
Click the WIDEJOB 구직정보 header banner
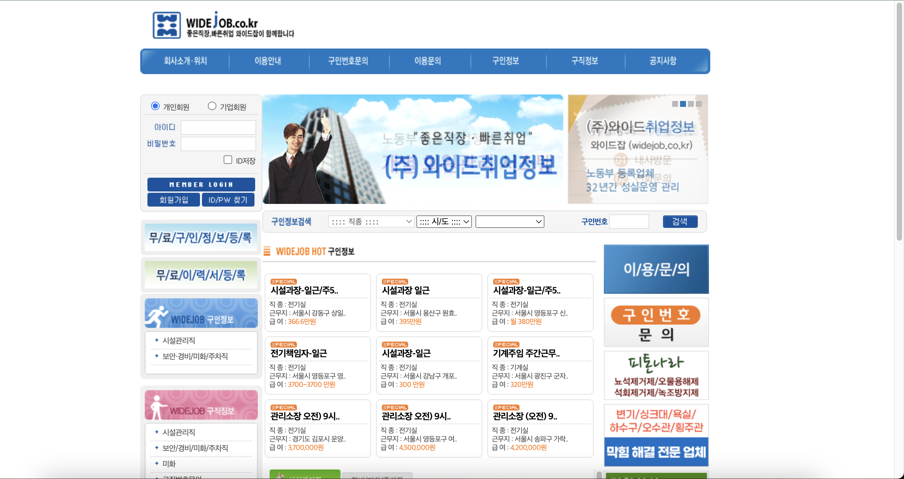point(201,405)
